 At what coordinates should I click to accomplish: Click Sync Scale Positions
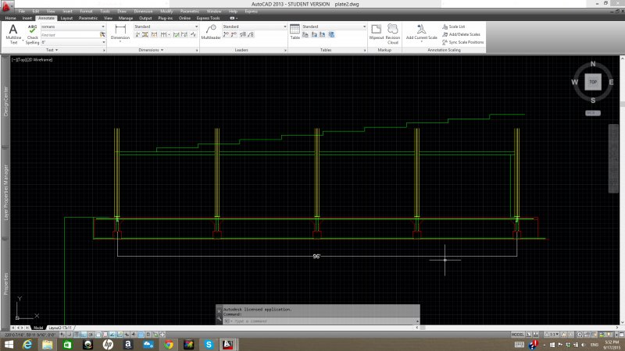[462, 42]
